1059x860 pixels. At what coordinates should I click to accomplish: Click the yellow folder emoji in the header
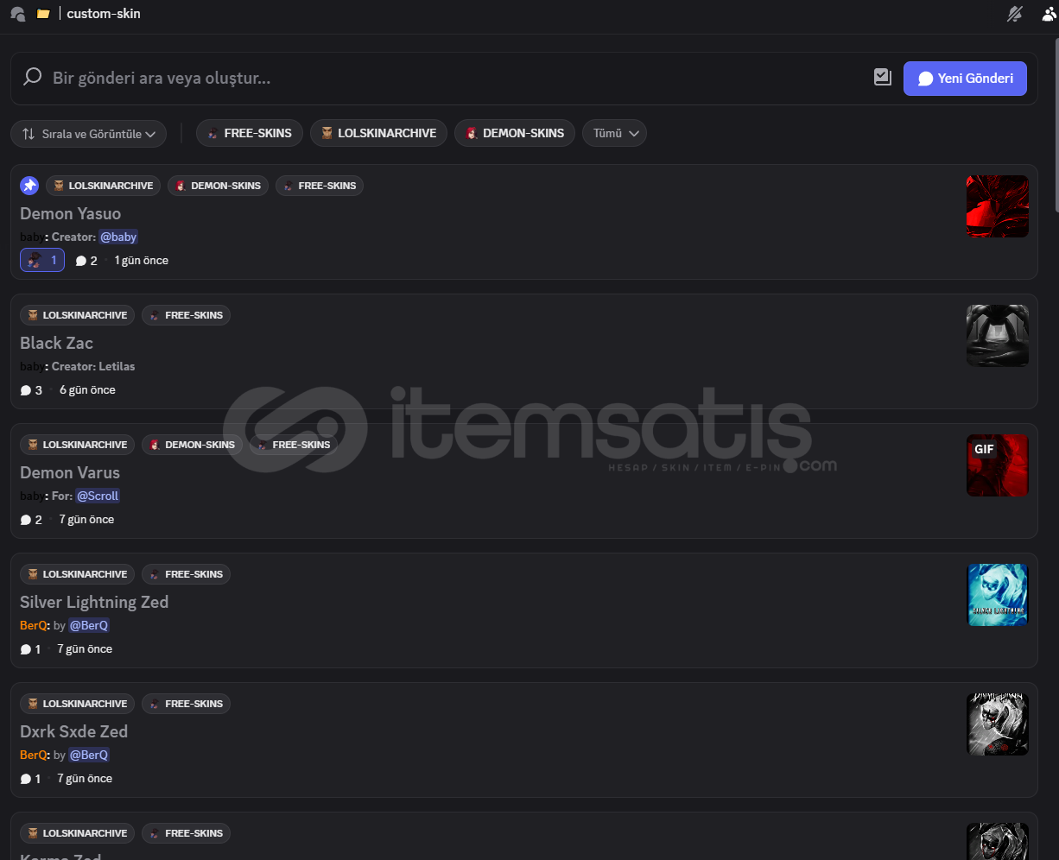43,14
